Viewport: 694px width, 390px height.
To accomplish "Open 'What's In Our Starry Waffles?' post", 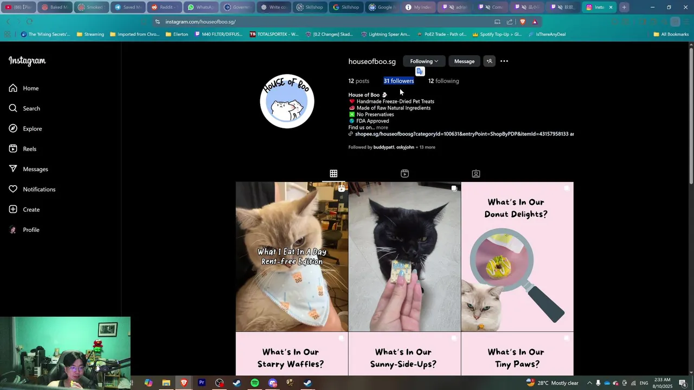I will point(292,354).
